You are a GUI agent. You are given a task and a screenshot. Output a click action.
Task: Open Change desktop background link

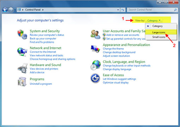tap(119, 52)
